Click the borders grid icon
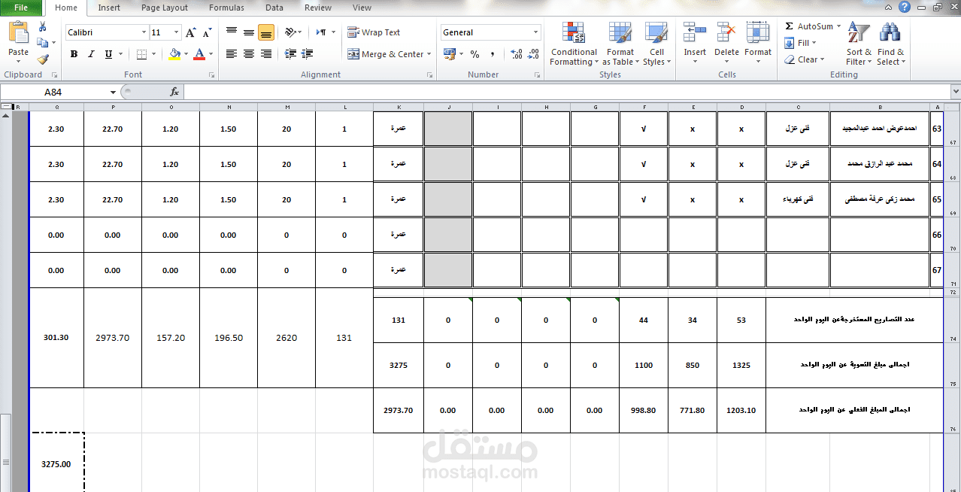The height and width of the screenshot is (492, 961). [141, 54]
